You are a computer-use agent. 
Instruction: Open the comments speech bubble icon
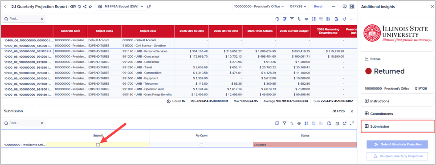tap(345, 6)
